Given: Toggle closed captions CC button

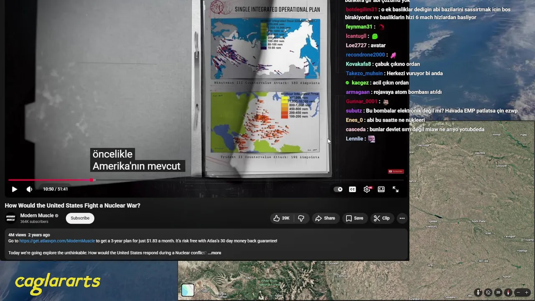Looking at the screenshot, I should [x=352, y=189].
